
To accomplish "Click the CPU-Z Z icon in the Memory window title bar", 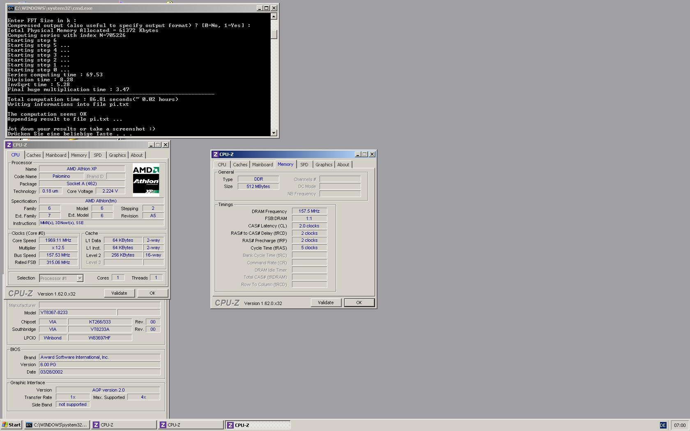I will tap(216, 154).
